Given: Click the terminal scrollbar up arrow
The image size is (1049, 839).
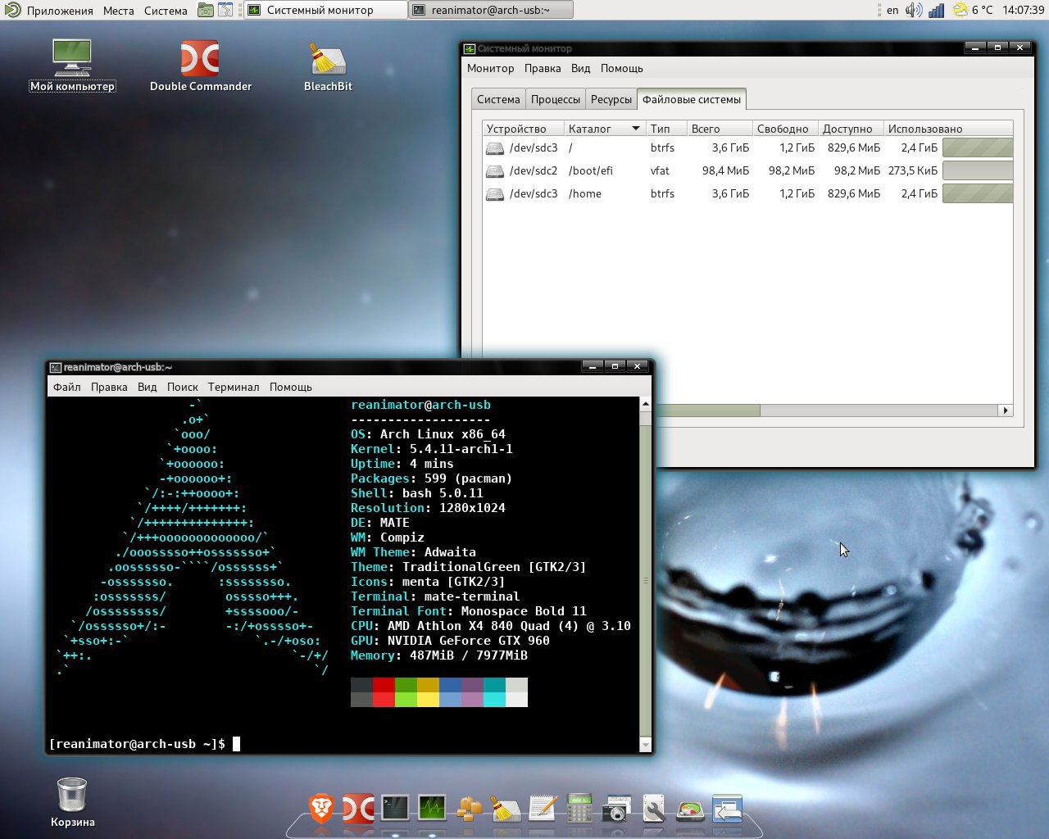Looking at the screenshot, I should [x=645, y=404].
